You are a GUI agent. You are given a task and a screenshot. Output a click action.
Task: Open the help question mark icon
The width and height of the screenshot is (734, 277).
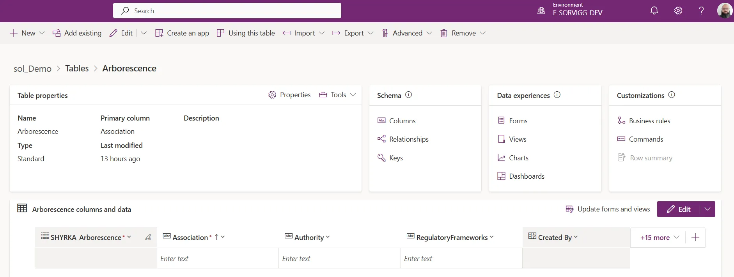pyautogui.click(x=701, y=11)
